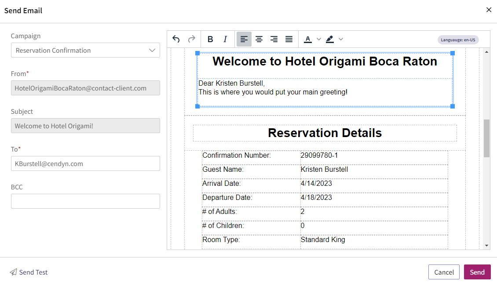Open the Reservation Confirmation campaign dropdown

(x=85, y=50)
